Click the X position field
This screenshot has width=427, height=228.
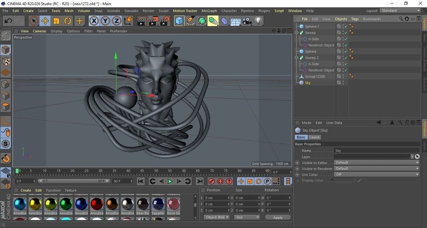tap(217, 198)
